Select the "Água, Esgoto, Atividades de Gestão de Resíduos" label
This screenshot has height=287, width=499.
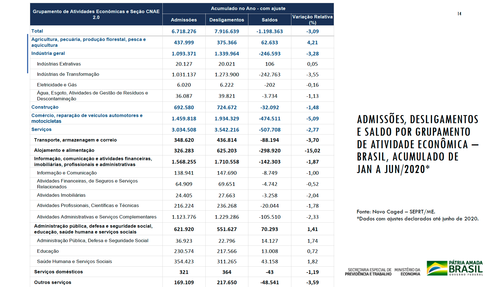92,96
